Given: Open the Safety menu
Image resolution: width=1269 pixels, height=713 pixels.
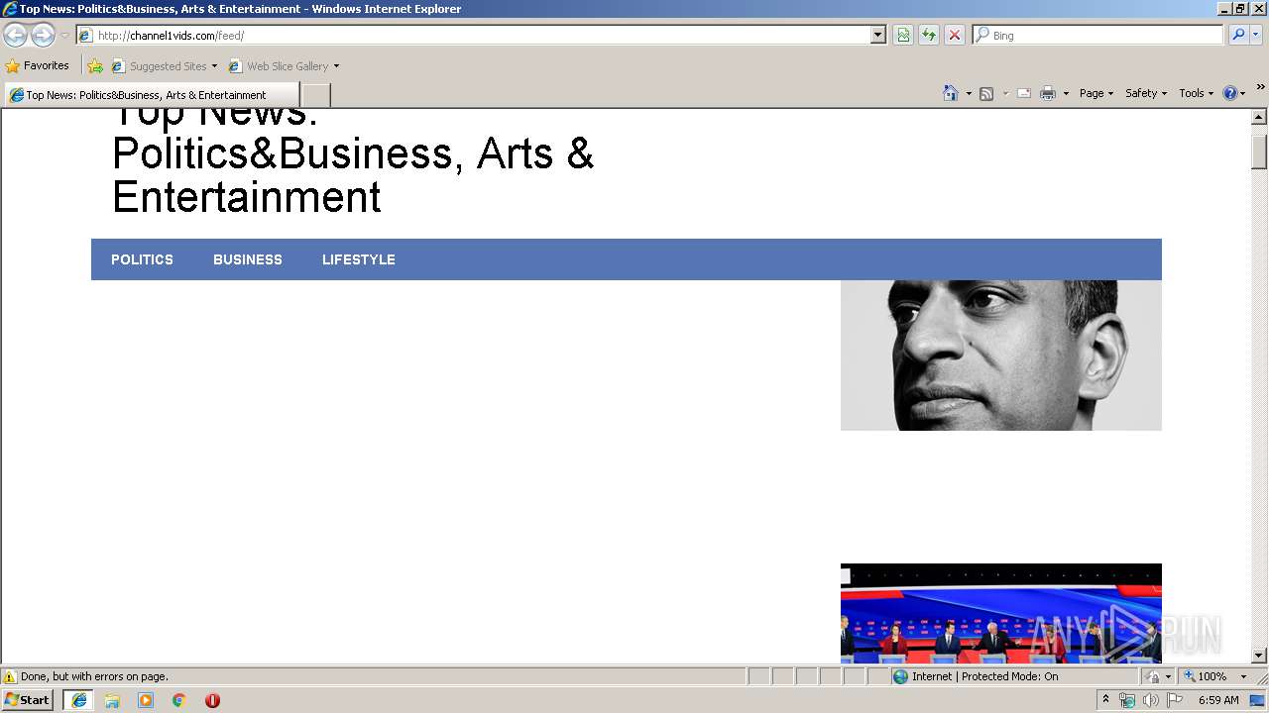Looking at the screenshot, I should point(1146,93).
